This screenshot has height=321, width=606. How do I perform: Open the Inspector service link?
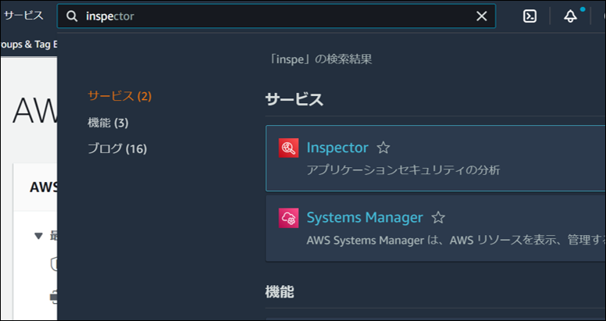(337, 148)
